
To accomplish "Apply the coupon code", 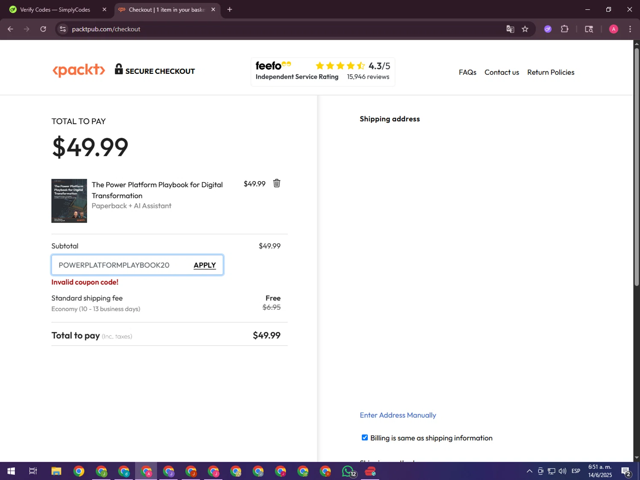I will 204,265.
